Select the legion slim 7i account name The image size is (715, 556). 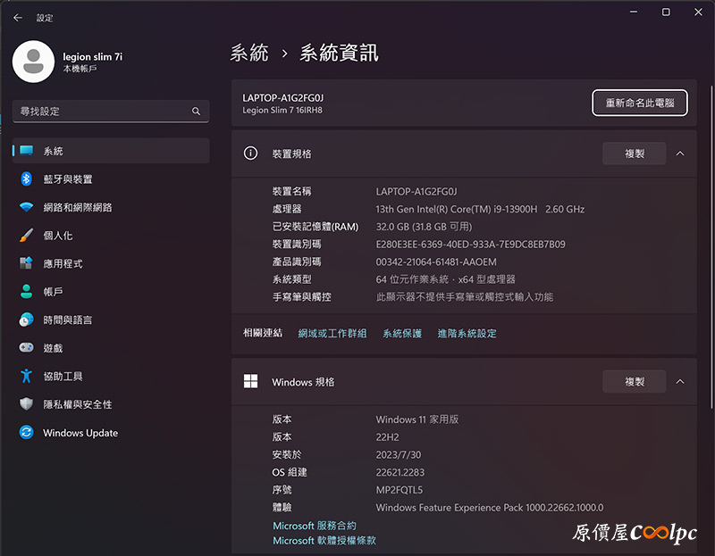(93, 56)
